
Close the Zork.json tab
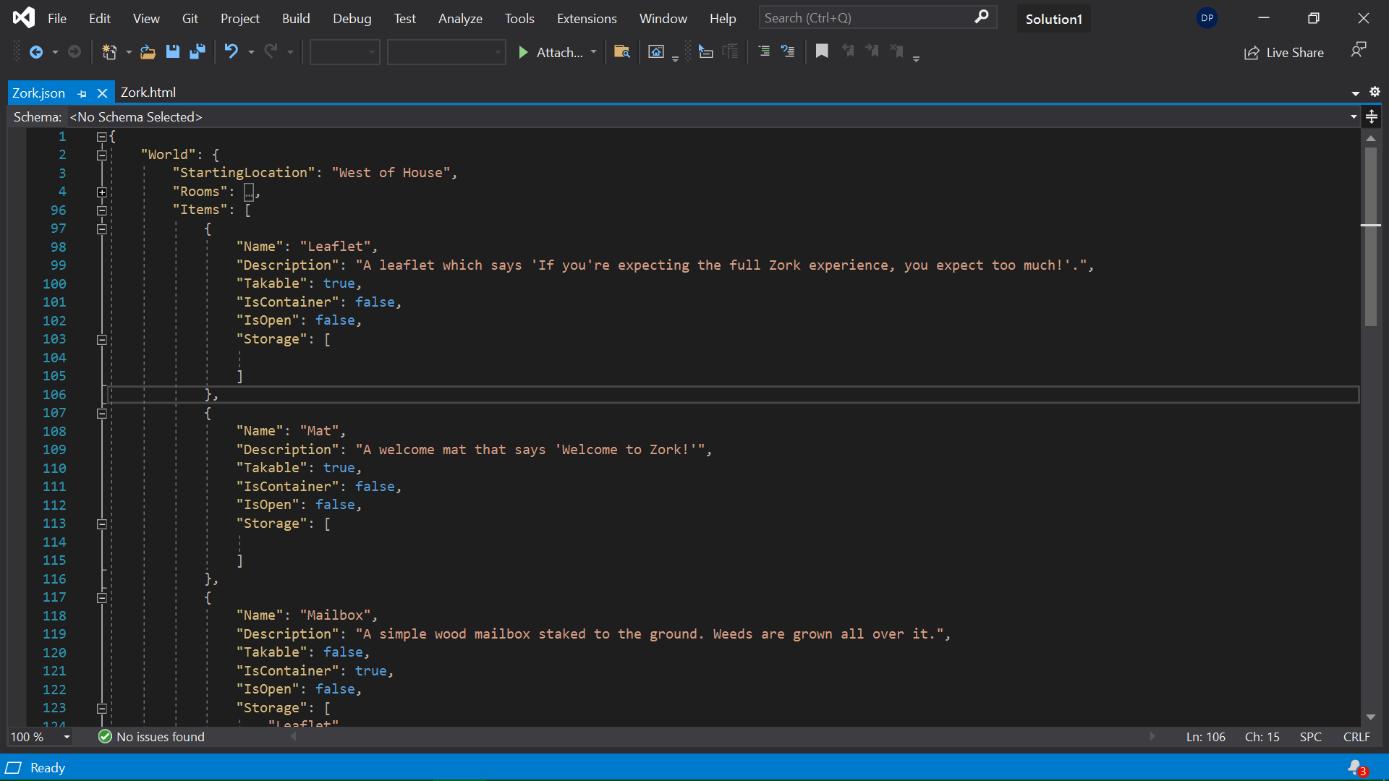tap(102, 93)
